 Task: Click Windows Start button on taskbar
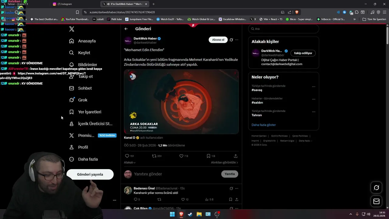(172, 214)
